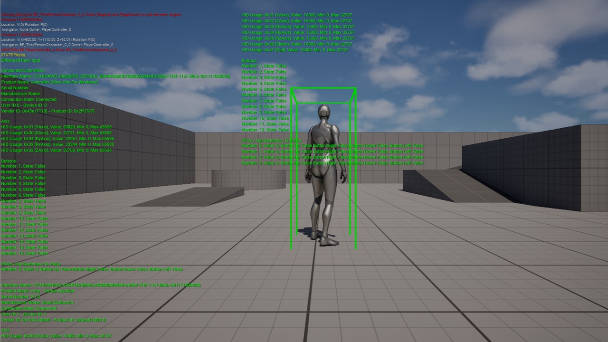Click the POV line "Number: 3, Value: 0"
This screenshot has width=608, height=342.
point(332,163)
